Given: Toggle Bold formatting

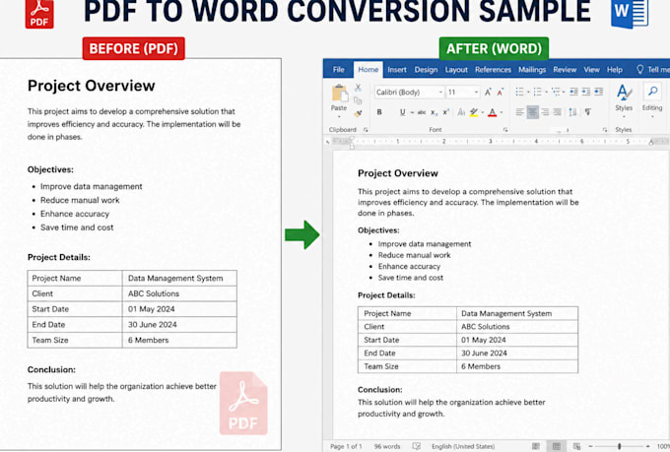Looking at the screenshot, I should point(379,112).
